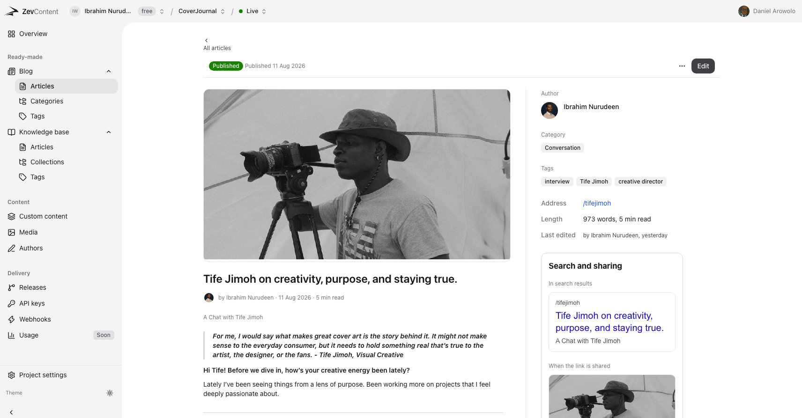This screenshot has height=418, width=802.
Task: Click the free plan badge
Action: [x=147, y=11]
